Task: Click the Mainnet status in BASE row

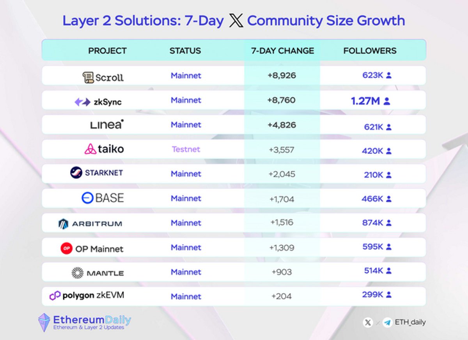Action: tap(186, 198)
